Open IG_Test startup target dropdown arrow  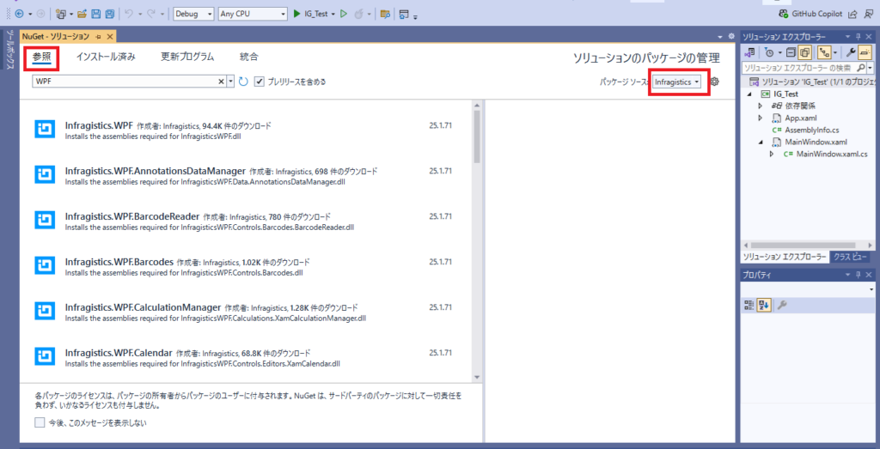click(x=333, y=14)
